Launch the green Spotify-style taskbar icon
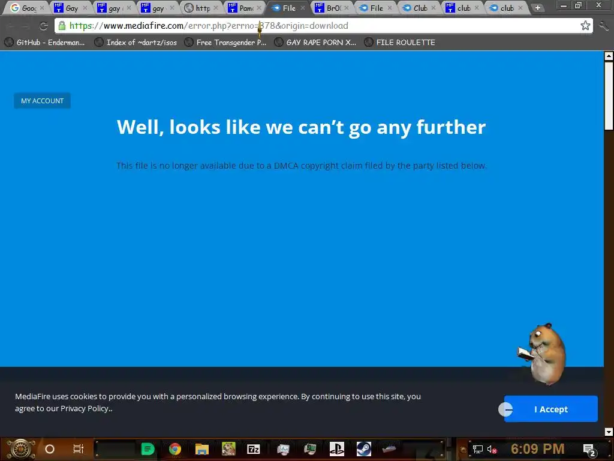Image resolution: width=614 pixels, height=461 pixels. click(148, 449)
